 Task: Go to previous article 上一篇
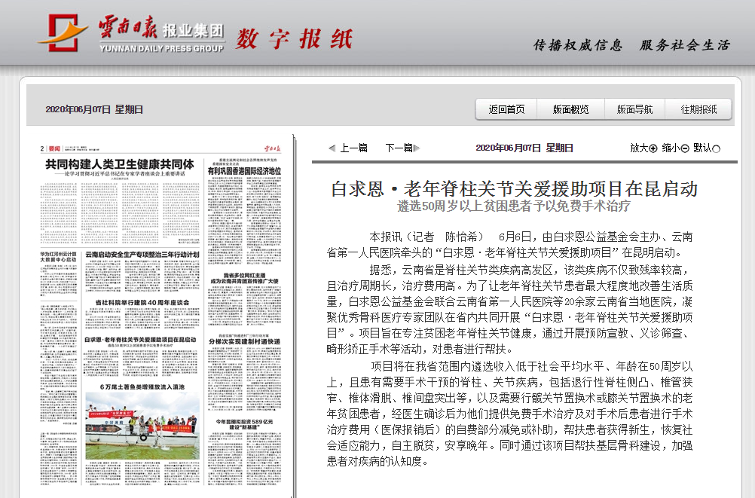(354, 148)
